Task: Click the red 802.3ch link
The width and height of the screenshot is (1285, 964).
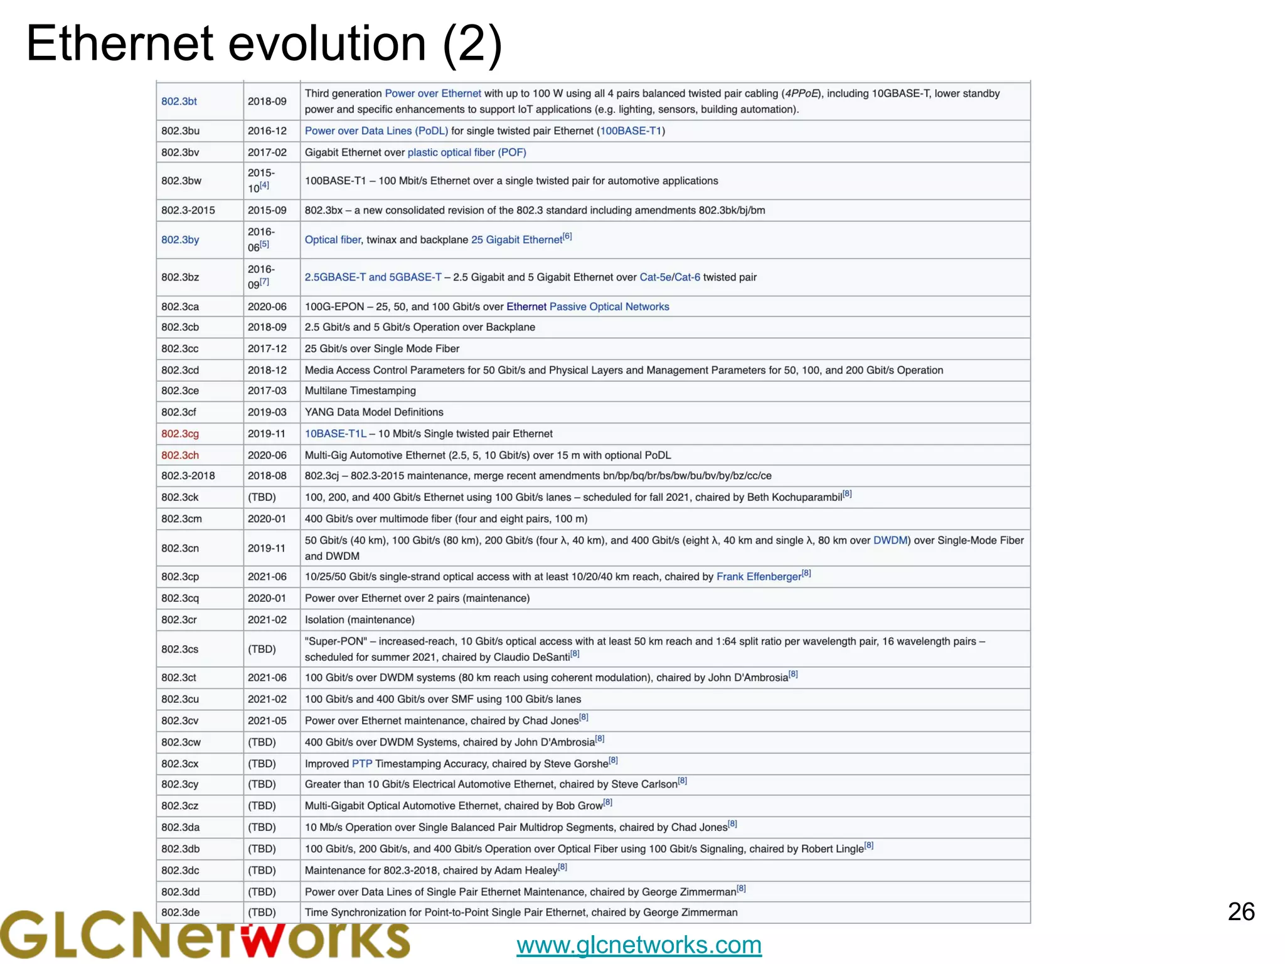Action: click(180, 455)
